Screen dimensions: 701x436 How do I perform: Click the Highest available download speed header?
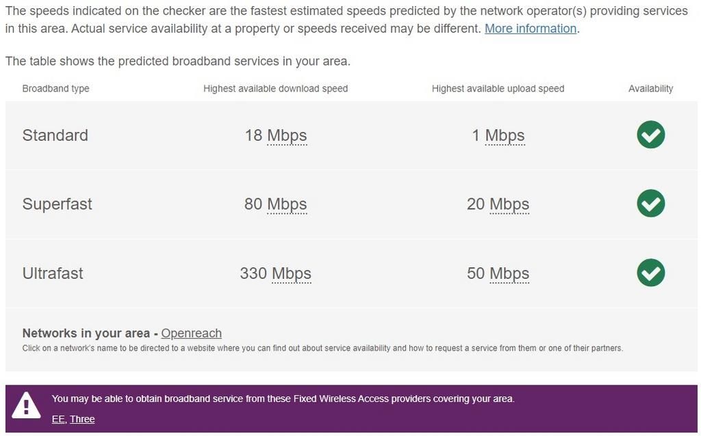[275, 89]
